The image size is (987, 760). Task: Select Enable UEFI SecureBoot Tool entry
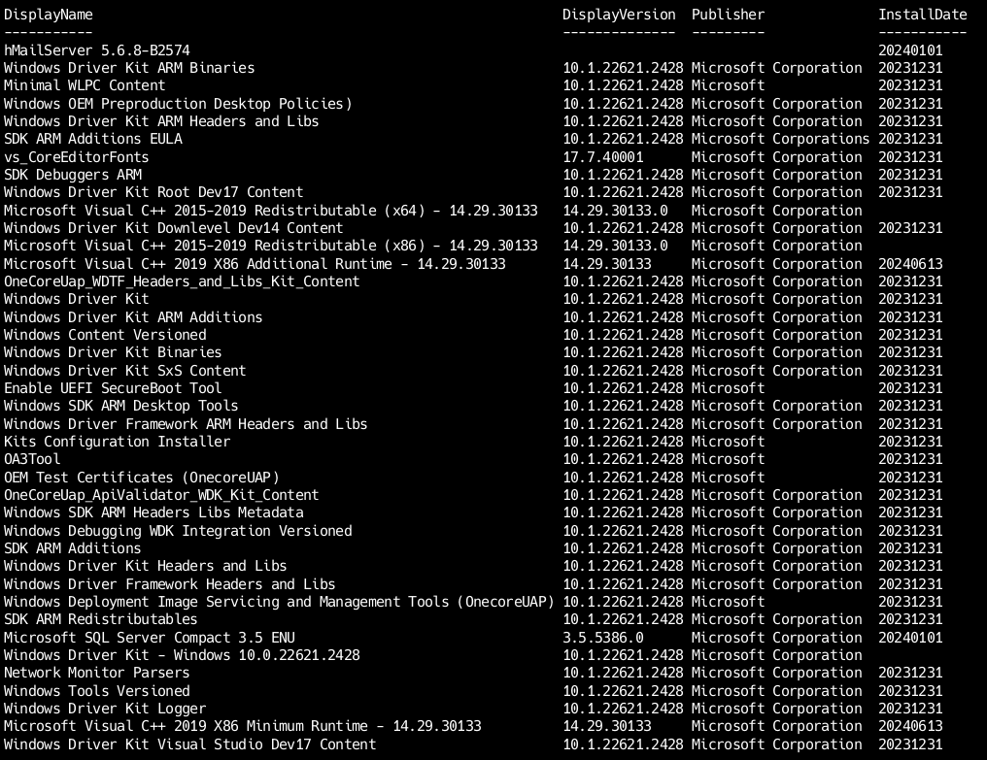pyautogui.click(x=113, y=388)
